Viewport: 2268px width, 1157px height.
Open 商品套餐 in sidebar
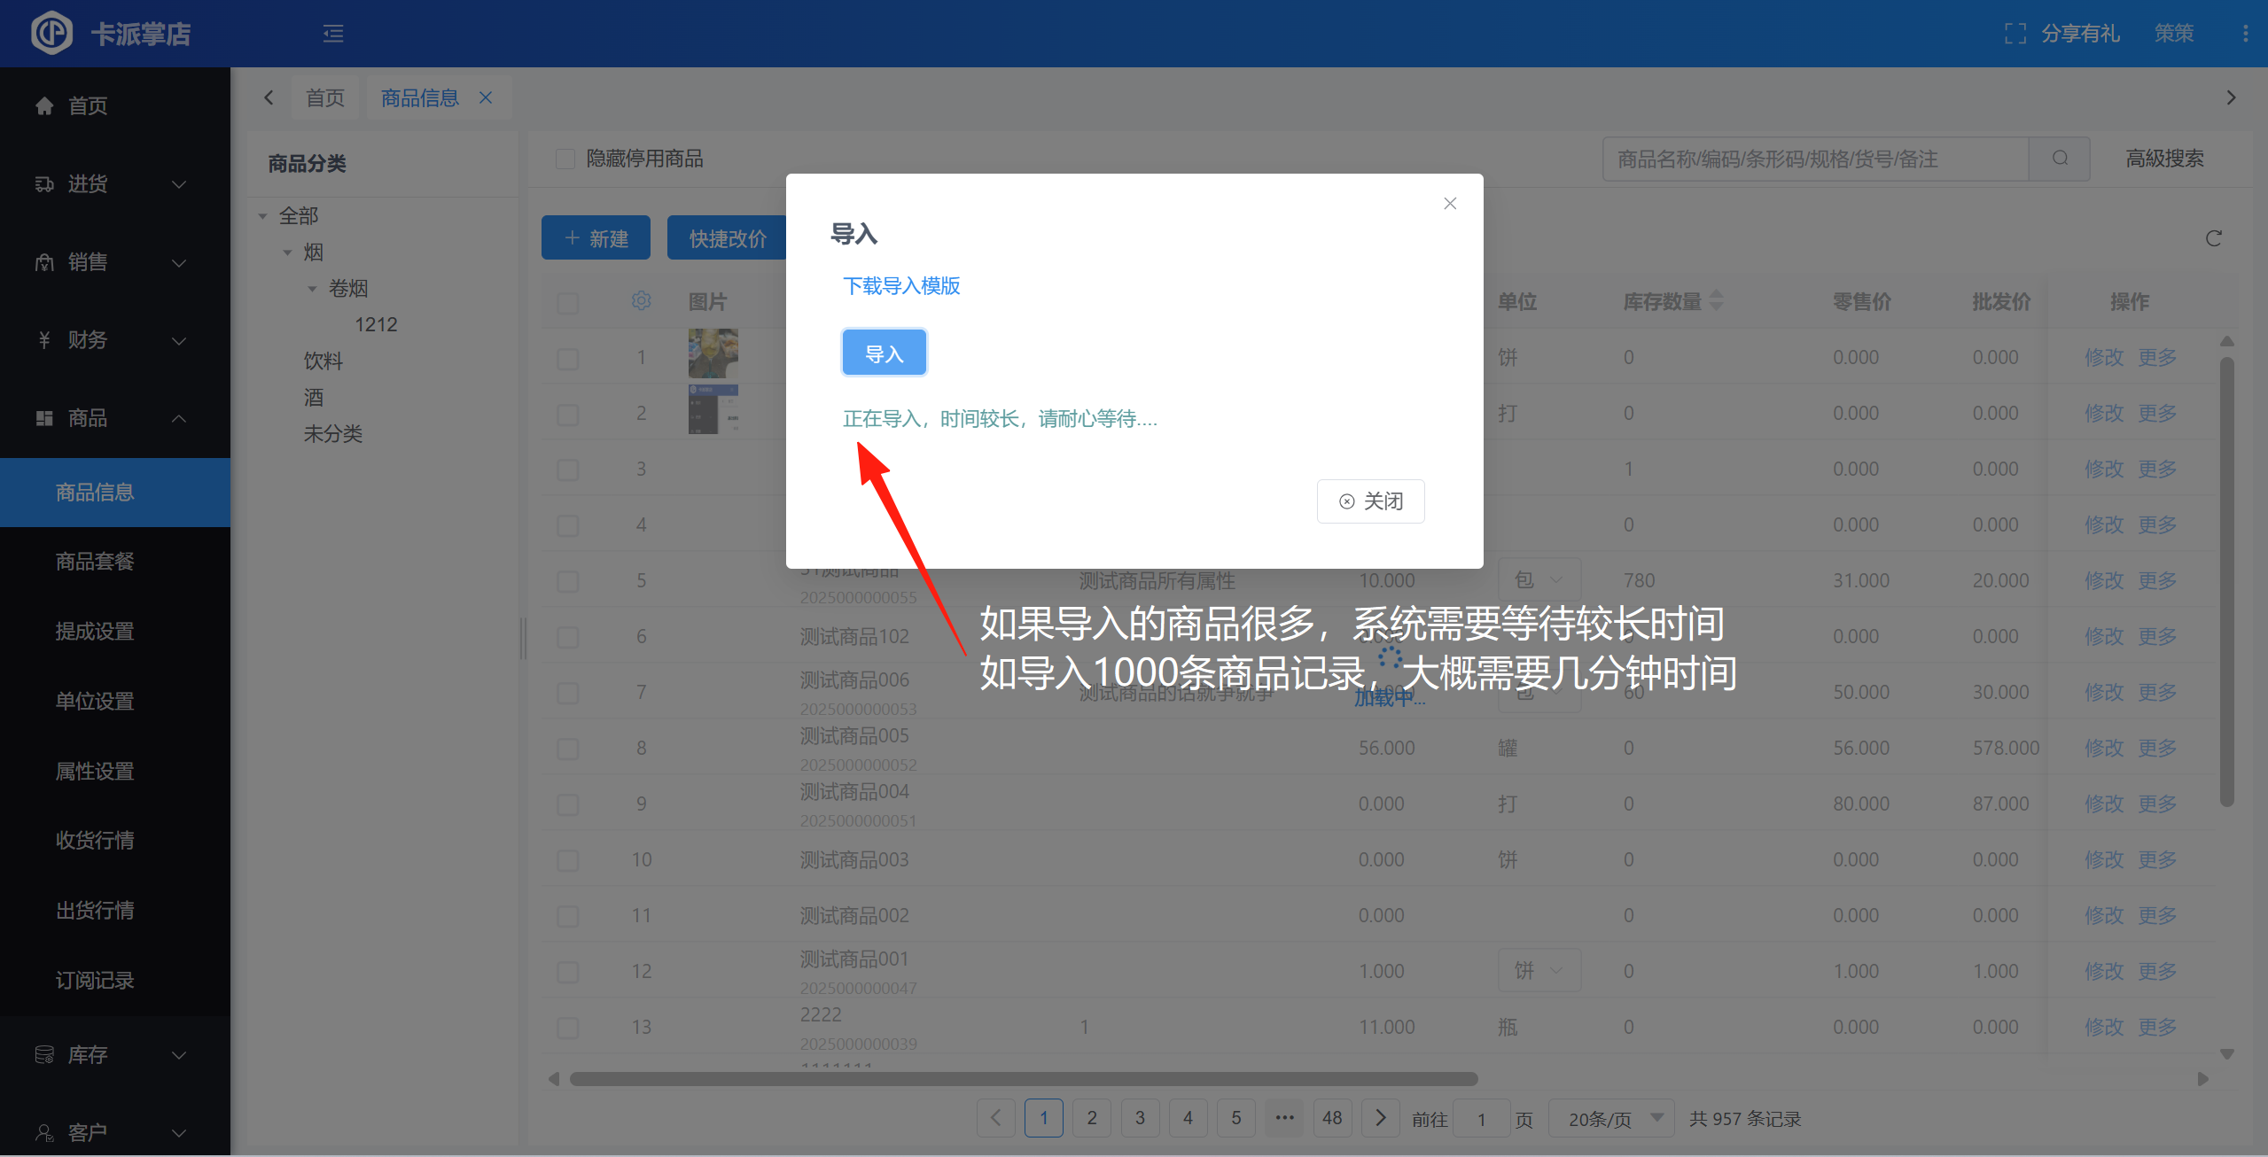[x=95, y=562]
